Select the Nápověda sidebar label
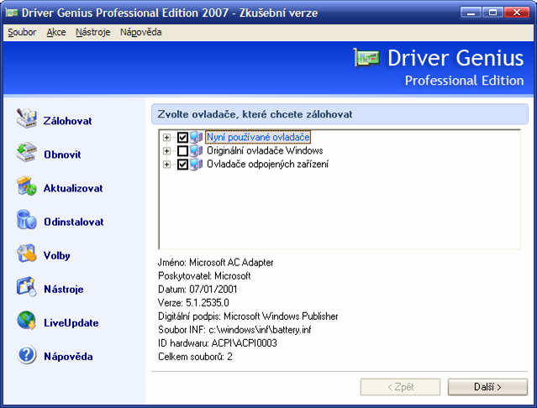This screenshot has height=408, width=537. pyautogui.click(x=68, y=357)
